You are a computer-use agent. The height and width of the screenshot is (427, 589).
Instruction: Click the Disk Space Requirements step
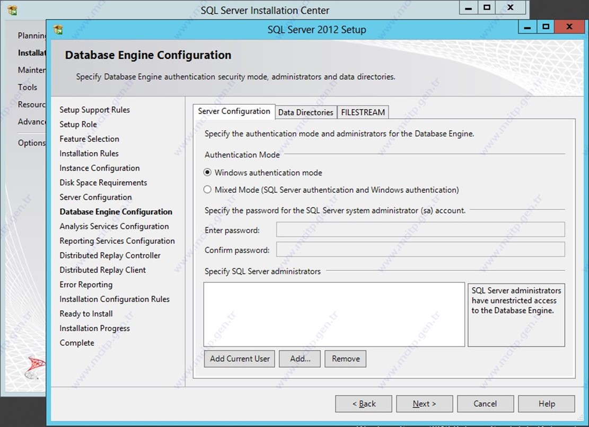coord(103,183)
